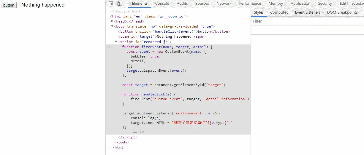Select the doctype html line
This screenshot has width=364, height=155.
[x=126, y=12]
